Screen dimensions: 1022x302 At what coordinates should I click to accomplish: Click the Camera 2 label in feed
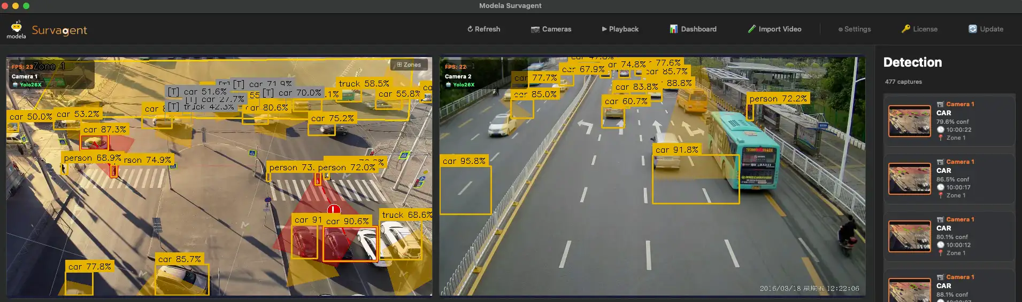tap(458, 76)
